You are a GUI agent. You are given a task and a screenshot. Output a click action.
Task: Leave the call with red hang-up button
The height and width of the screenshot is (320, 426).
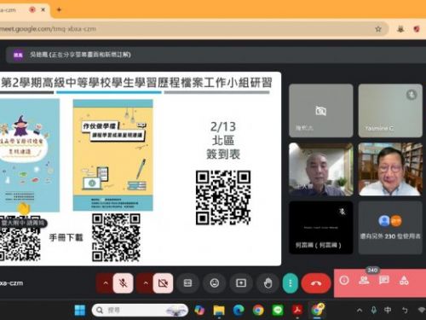point(316,283)
